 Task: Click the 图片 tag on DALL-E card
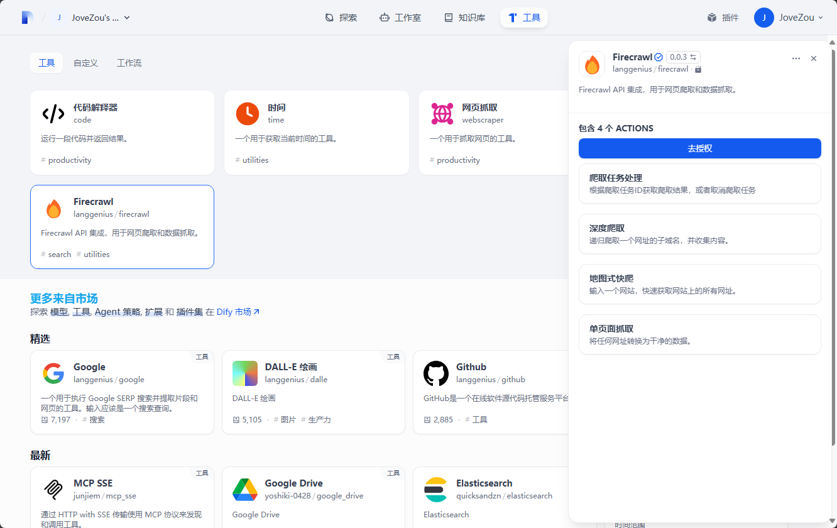click(285, 419)
